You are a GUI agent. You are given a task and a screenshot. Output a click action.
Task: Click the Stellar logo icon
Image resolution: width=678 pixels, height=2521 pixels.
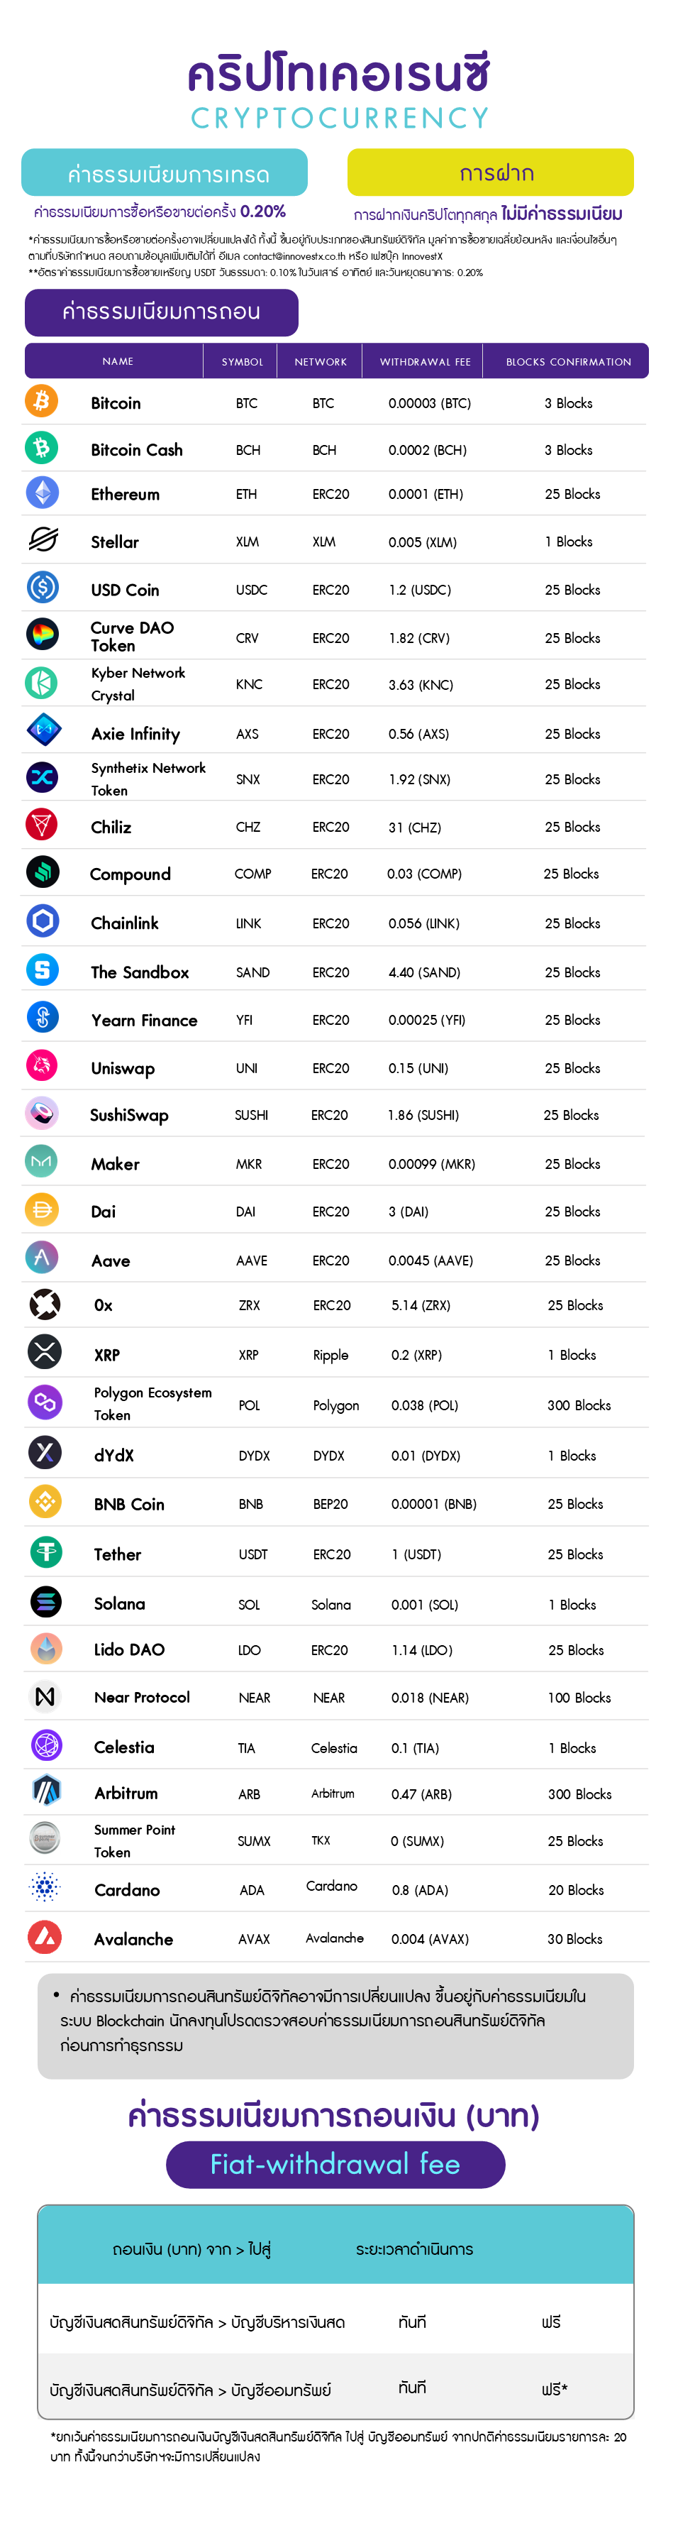click(43, 539)
